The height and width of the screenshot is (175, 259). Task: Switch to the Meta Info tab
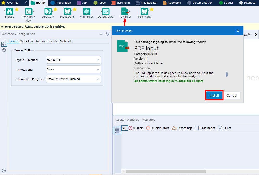pyautogui.click(x=66, y=41)
